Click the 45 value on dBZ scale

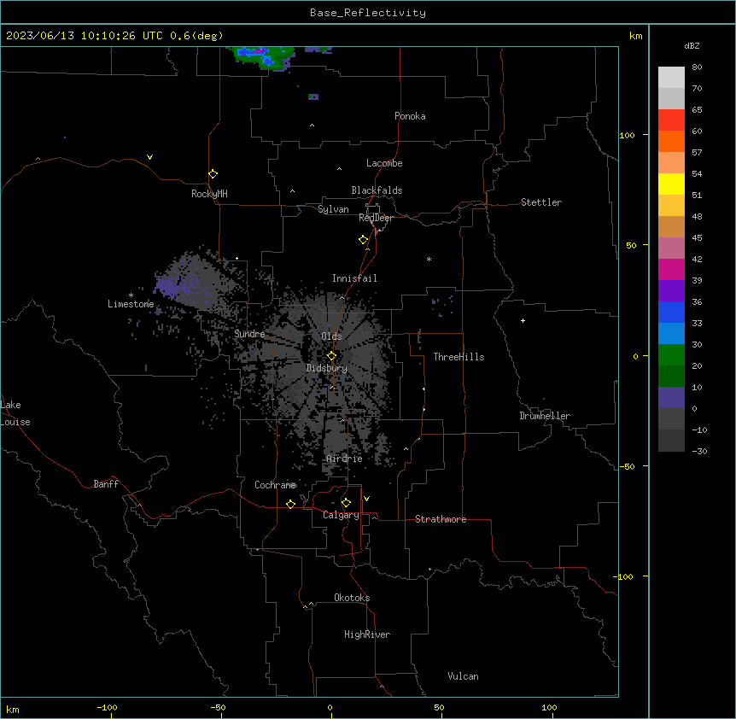[697, 238]
